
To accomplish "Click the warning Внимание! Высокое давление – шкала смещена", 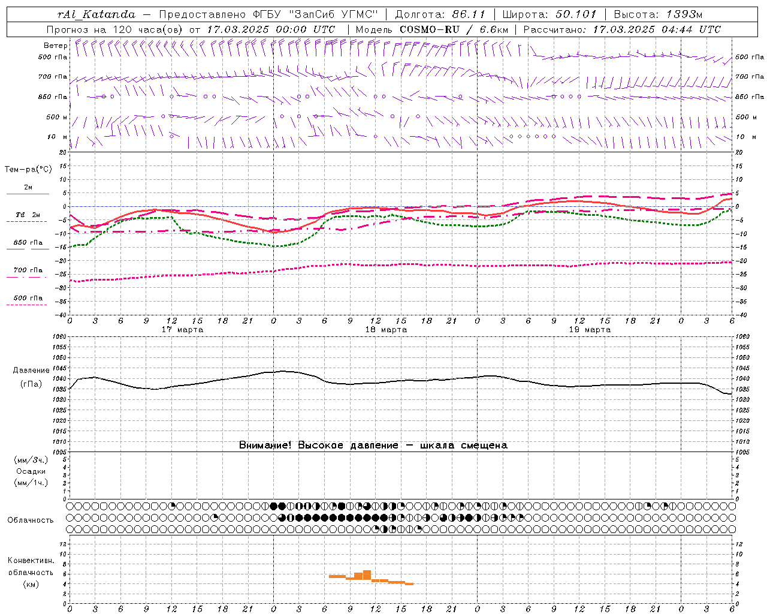I will point(373,445).
